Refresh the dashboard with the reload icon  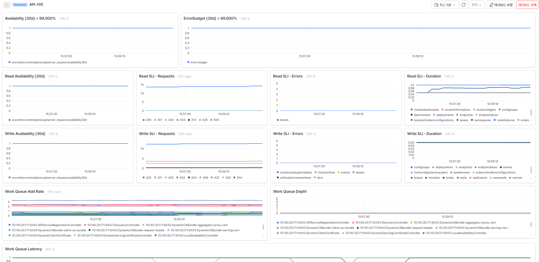pyautogui.click(x=464, y=5)
